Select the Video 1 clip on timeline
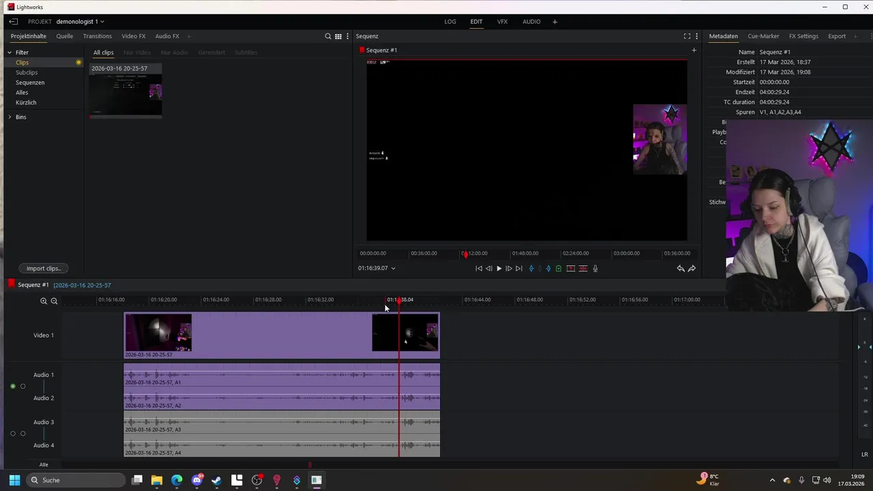 [282, 336]
